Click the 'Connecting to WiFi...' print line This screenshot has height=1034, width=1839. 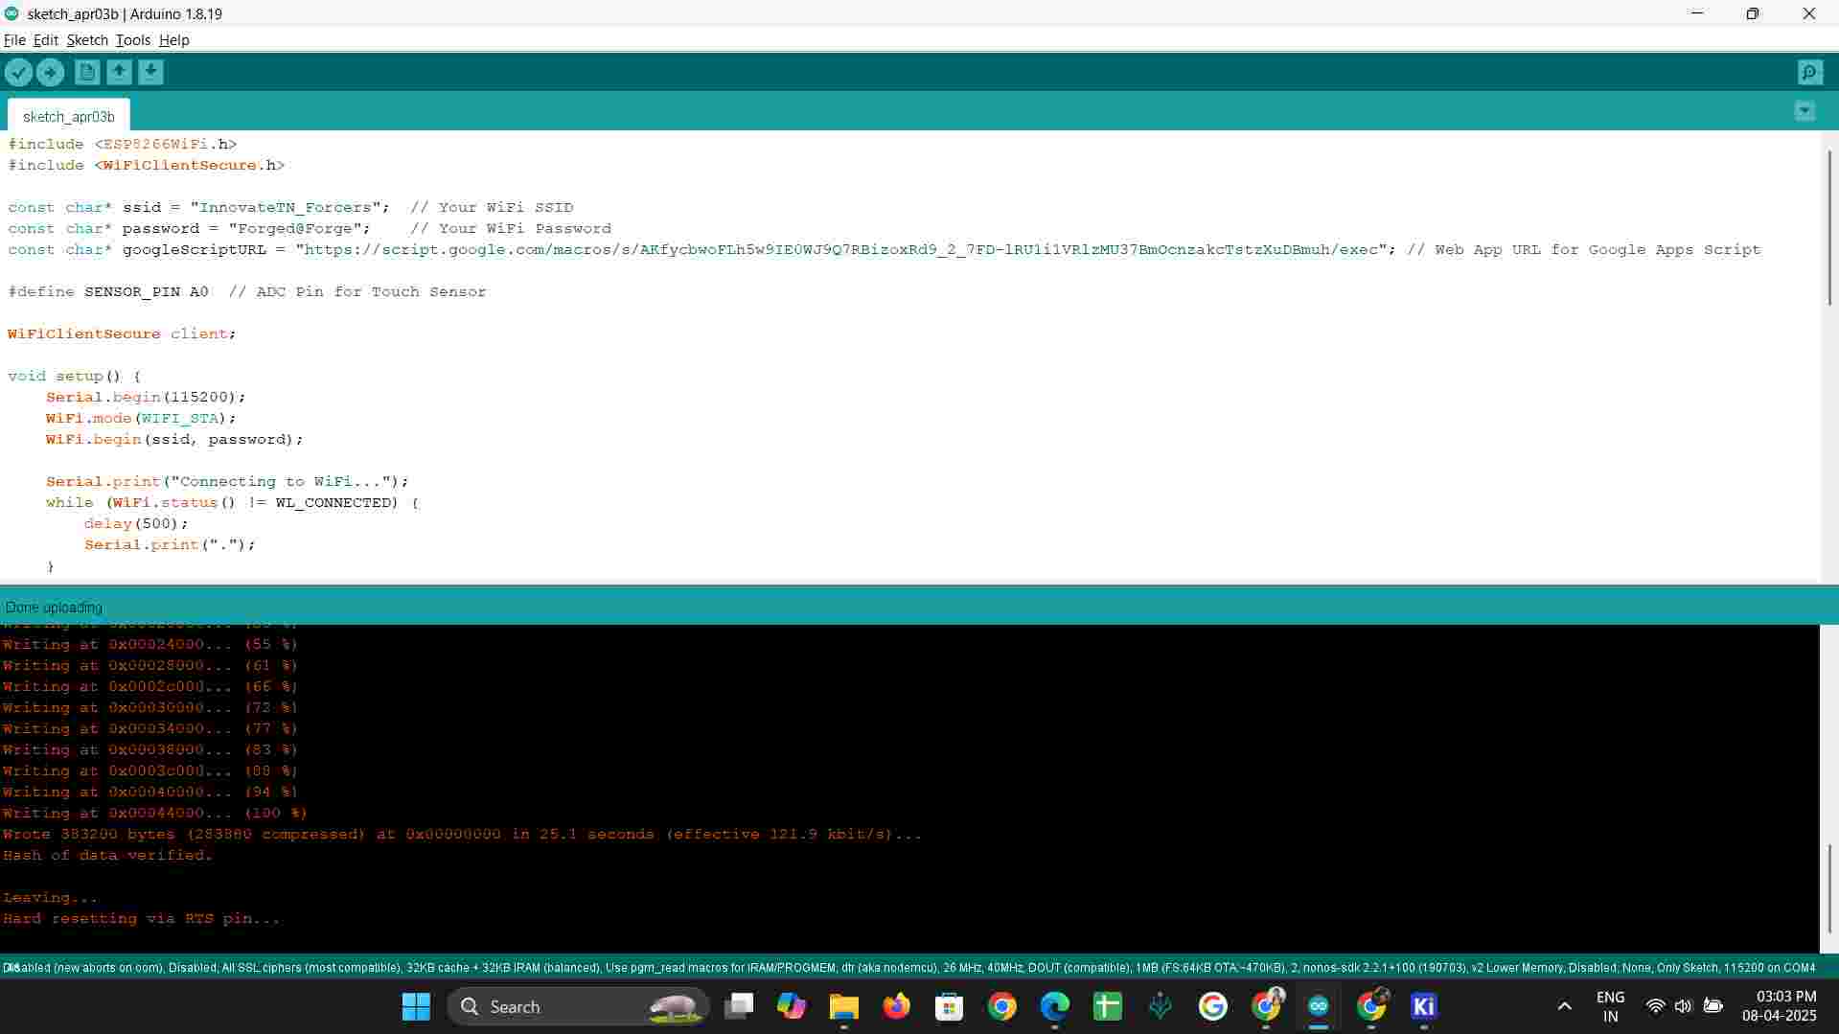[x=227, y=481]
